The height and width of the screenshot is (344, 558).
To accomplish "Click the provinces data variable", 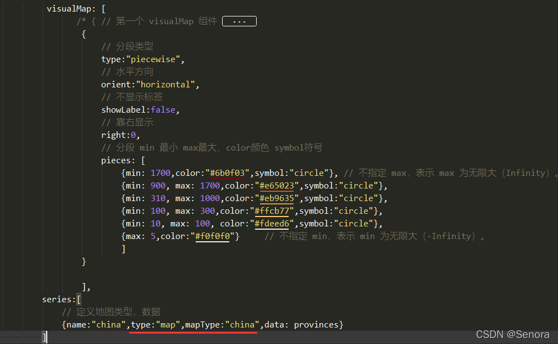I will point(316,325).
